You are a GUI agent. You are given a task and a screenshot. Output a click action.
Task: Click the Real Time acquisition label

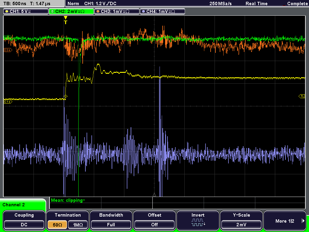point(256,4)
